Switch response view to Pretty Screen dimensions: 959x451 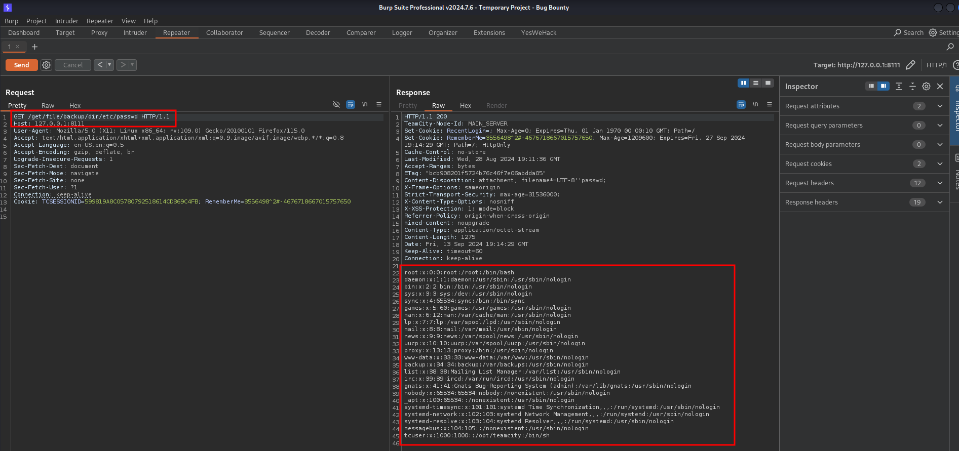click(x=408, y=105)
